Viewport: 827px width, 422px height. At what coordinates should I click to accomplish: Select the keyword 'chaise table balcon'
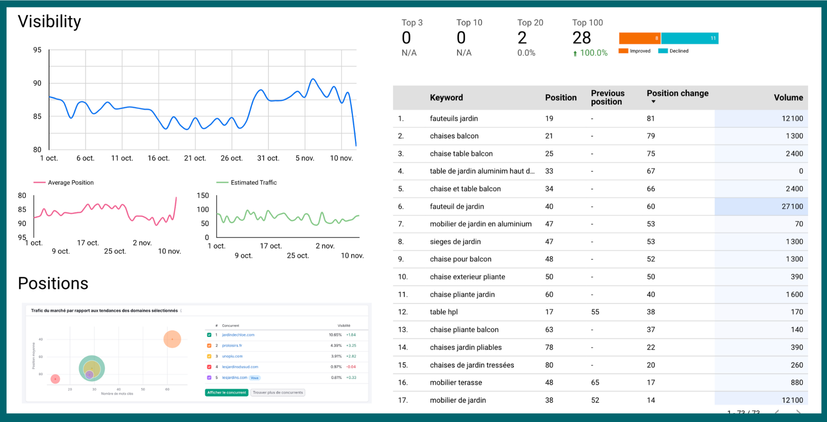pyautogui.click(x=461, y=154)
